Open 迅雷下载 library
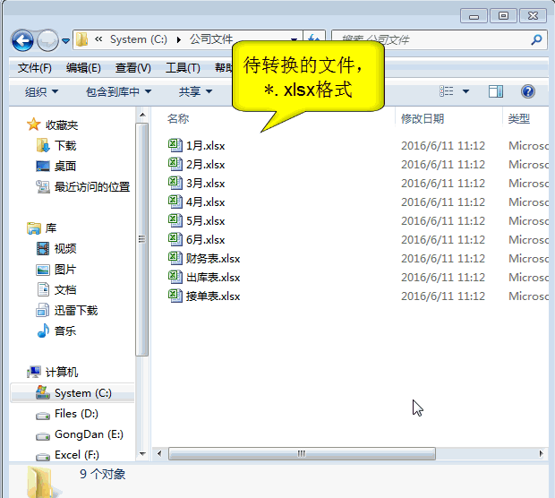Screen dimensions: 555x498 (x=67, y=311)
